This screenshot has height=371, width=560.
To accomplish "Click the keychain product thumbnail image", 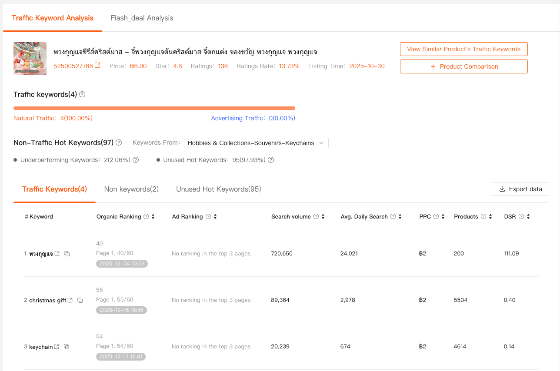I will (30, 59).
